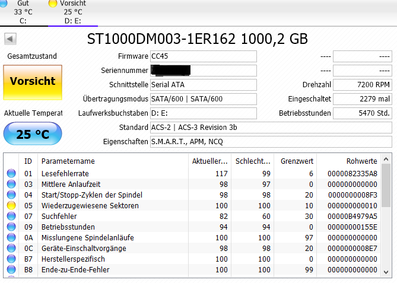Click the Übertragungsmodus field SATA/600
Viewport: 397px width, 283px height.
(204, 98)
